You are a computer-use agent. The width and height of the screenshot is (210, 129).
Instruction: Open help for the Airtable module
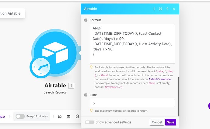(x=167, y=9)
